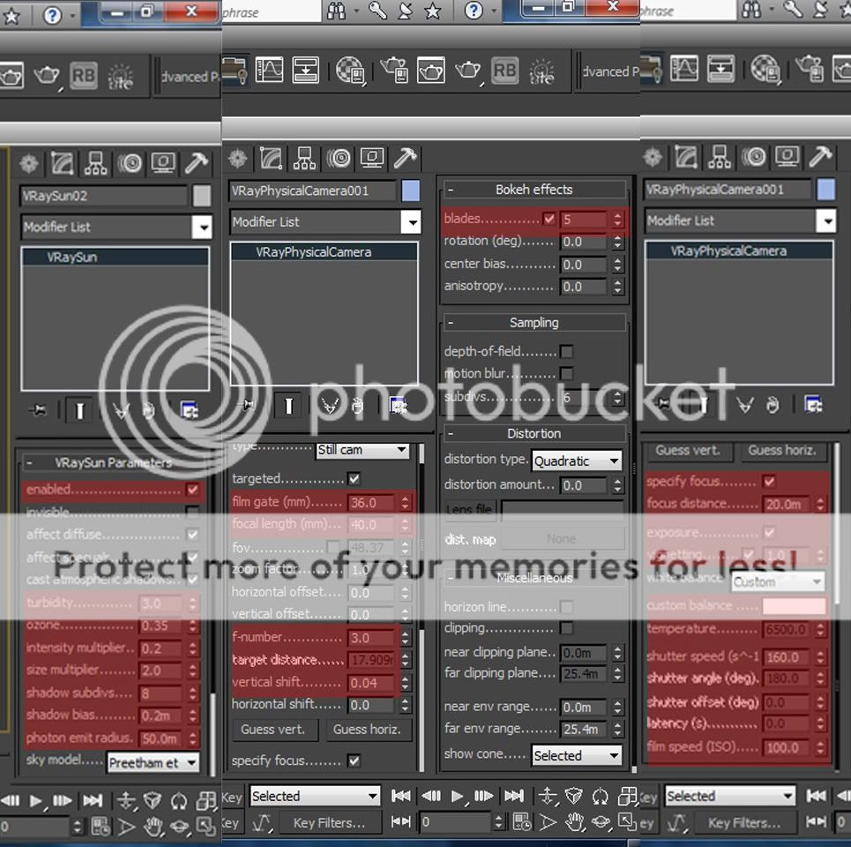Image resolution: width=851 pixels, height=847 pixels.
Task: Toggle the targeted checkbox in the camera panel
Action: pyautogui.click(x=354, y=479)
